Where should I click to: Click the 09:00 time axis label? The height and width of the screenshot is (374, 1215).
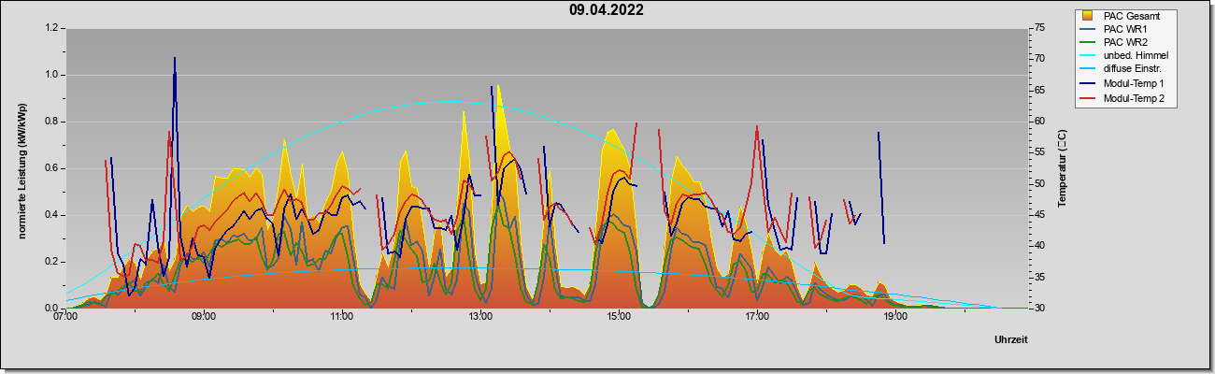203,317
